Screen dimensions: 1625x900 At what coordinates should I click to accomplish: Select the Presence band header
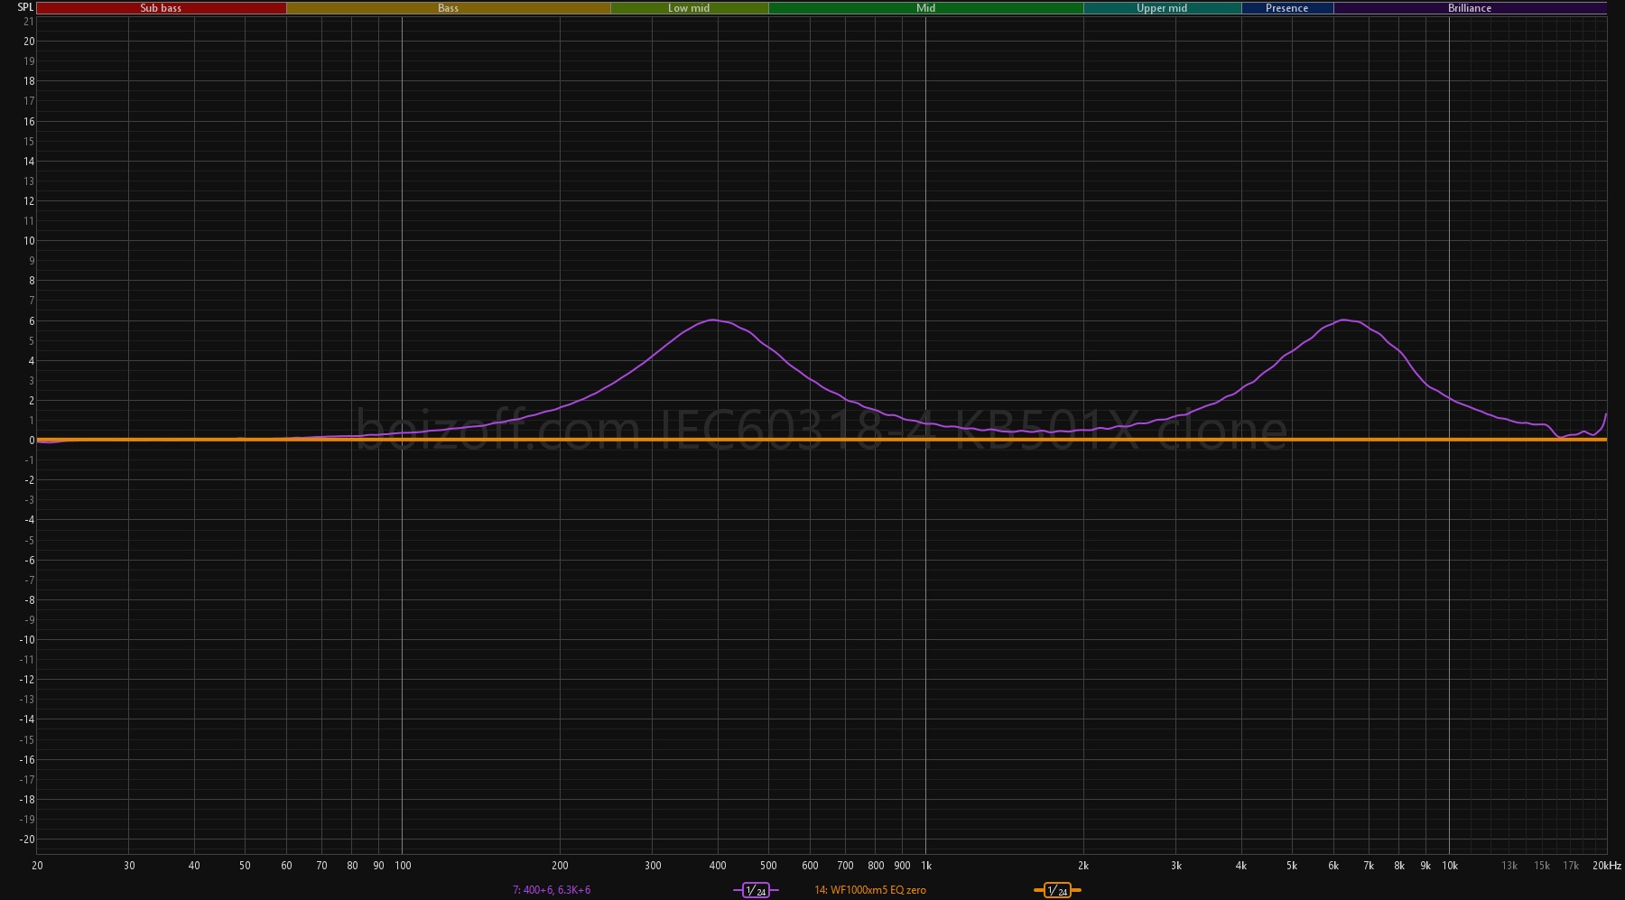coord(1286,8)
